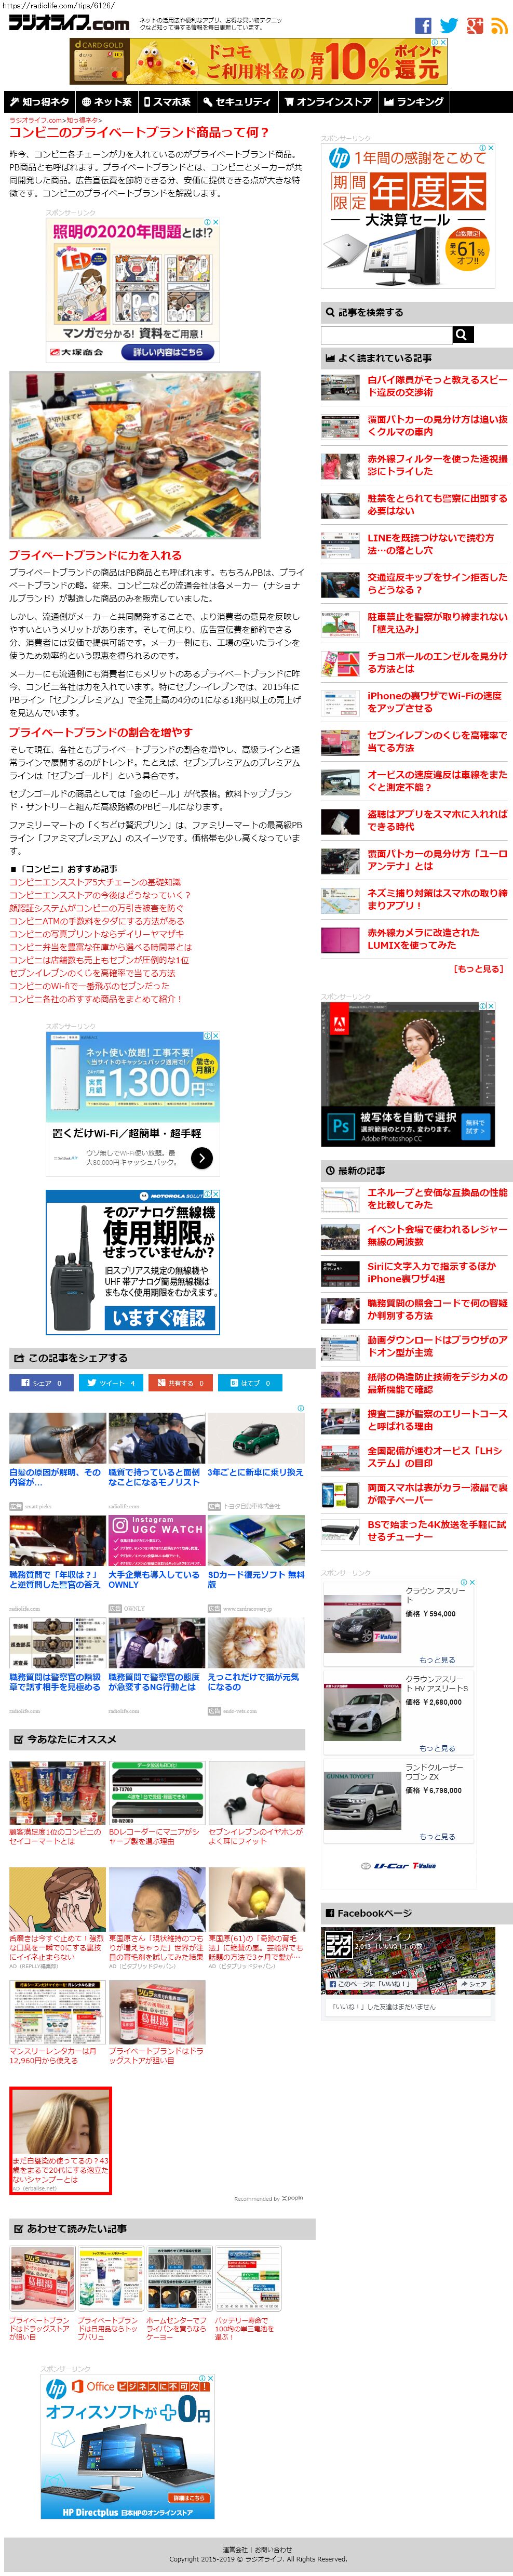
Task: Click the Photoshop 無料で試す ad button
Action: [475, 1126]
